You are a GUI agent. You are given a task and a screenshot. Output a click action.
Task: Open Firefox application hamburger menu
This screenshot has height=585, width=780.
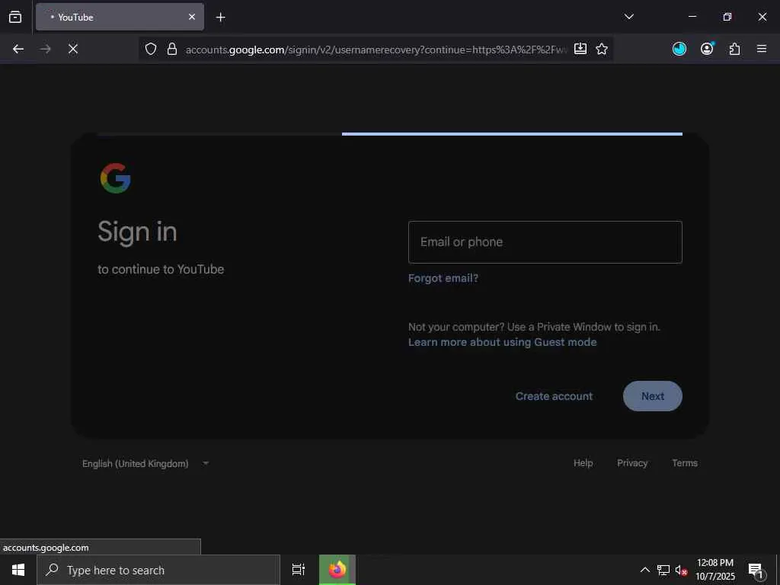(762, 49)
